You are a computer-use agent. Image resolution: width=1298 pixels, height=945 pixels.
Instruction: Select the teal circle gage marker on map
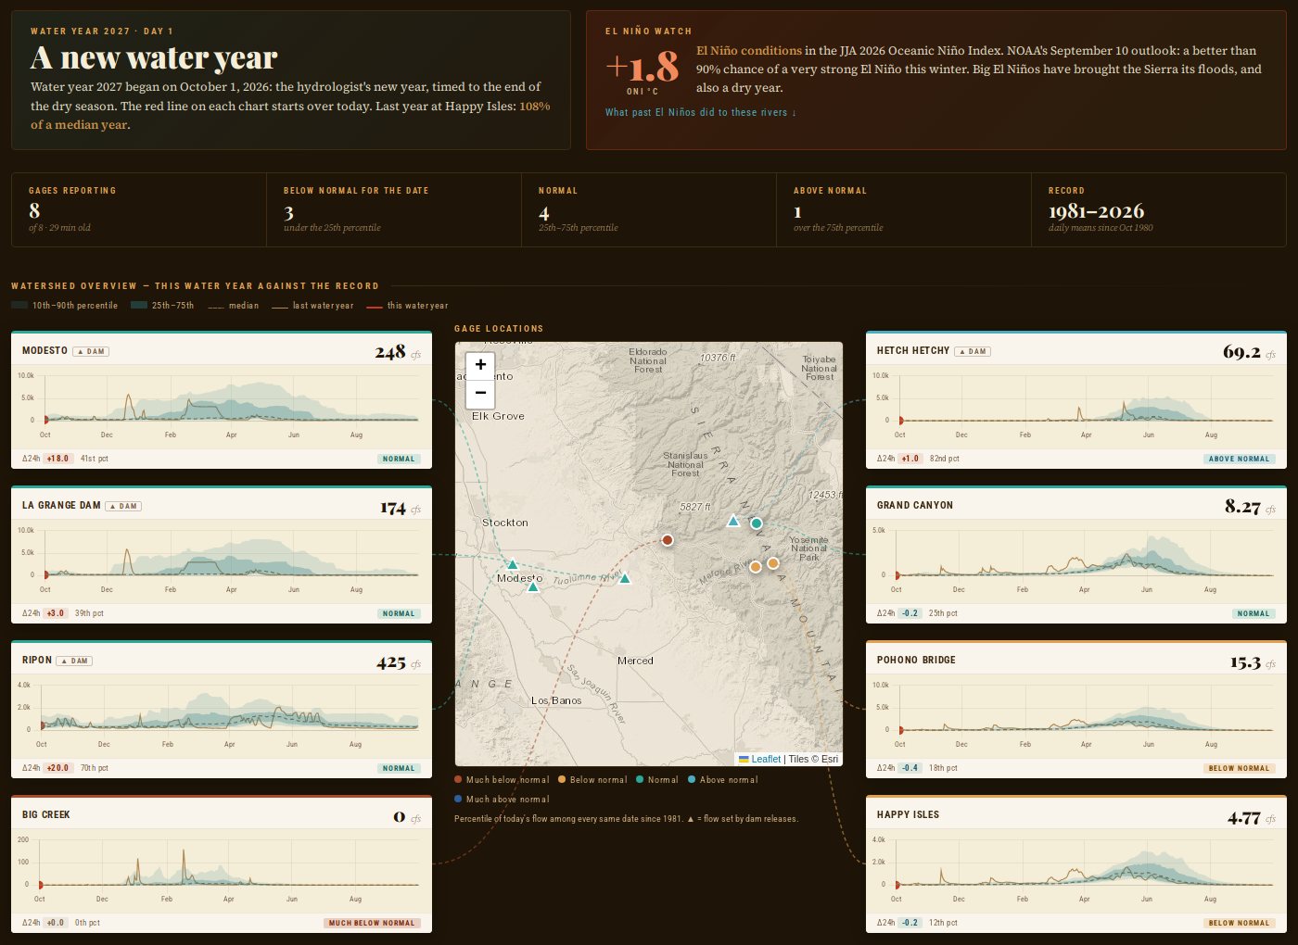point(756,523)
